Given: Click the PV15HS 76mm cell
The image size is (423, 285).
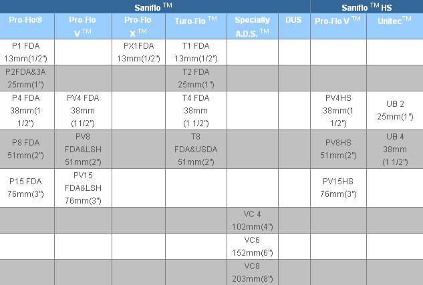Looking at the screenshot, I should pyautogui.click(x=338, y=188).
